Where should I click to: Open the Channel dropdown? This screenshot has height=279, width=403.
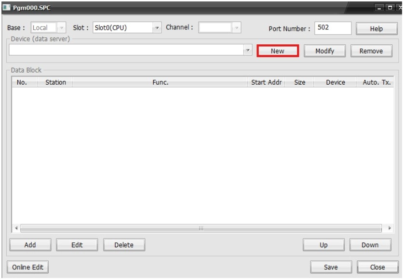tap(219, 27)
